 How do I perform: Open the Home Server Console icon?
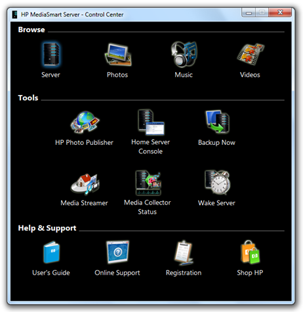(151, 123)
